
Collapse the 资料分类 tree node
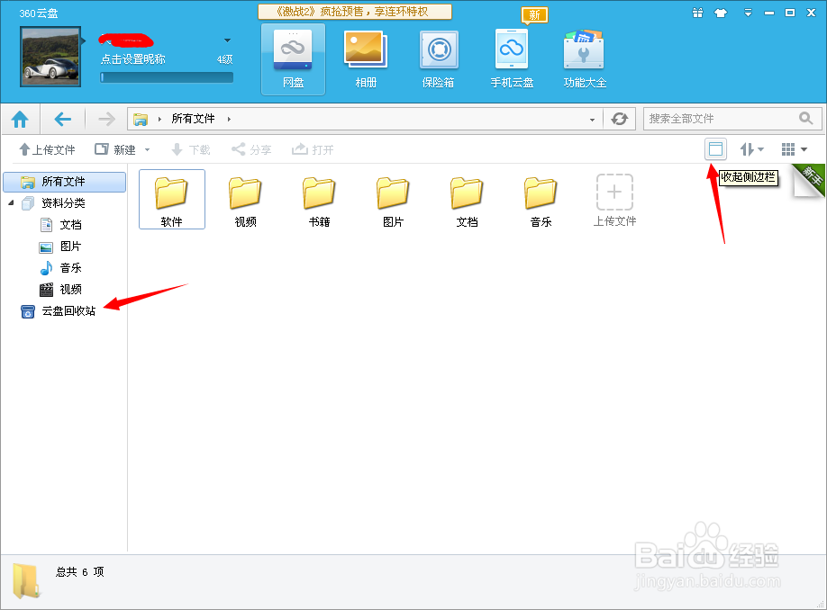pos(11,202)
